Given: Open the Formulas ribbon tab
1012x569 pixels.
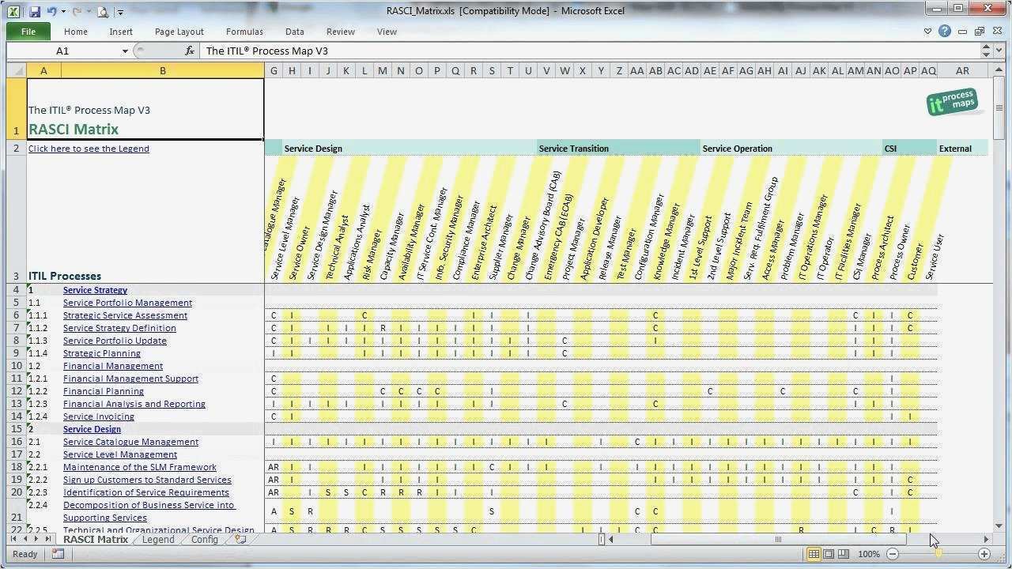Looking at the screenshot, I should coord(244,32).
